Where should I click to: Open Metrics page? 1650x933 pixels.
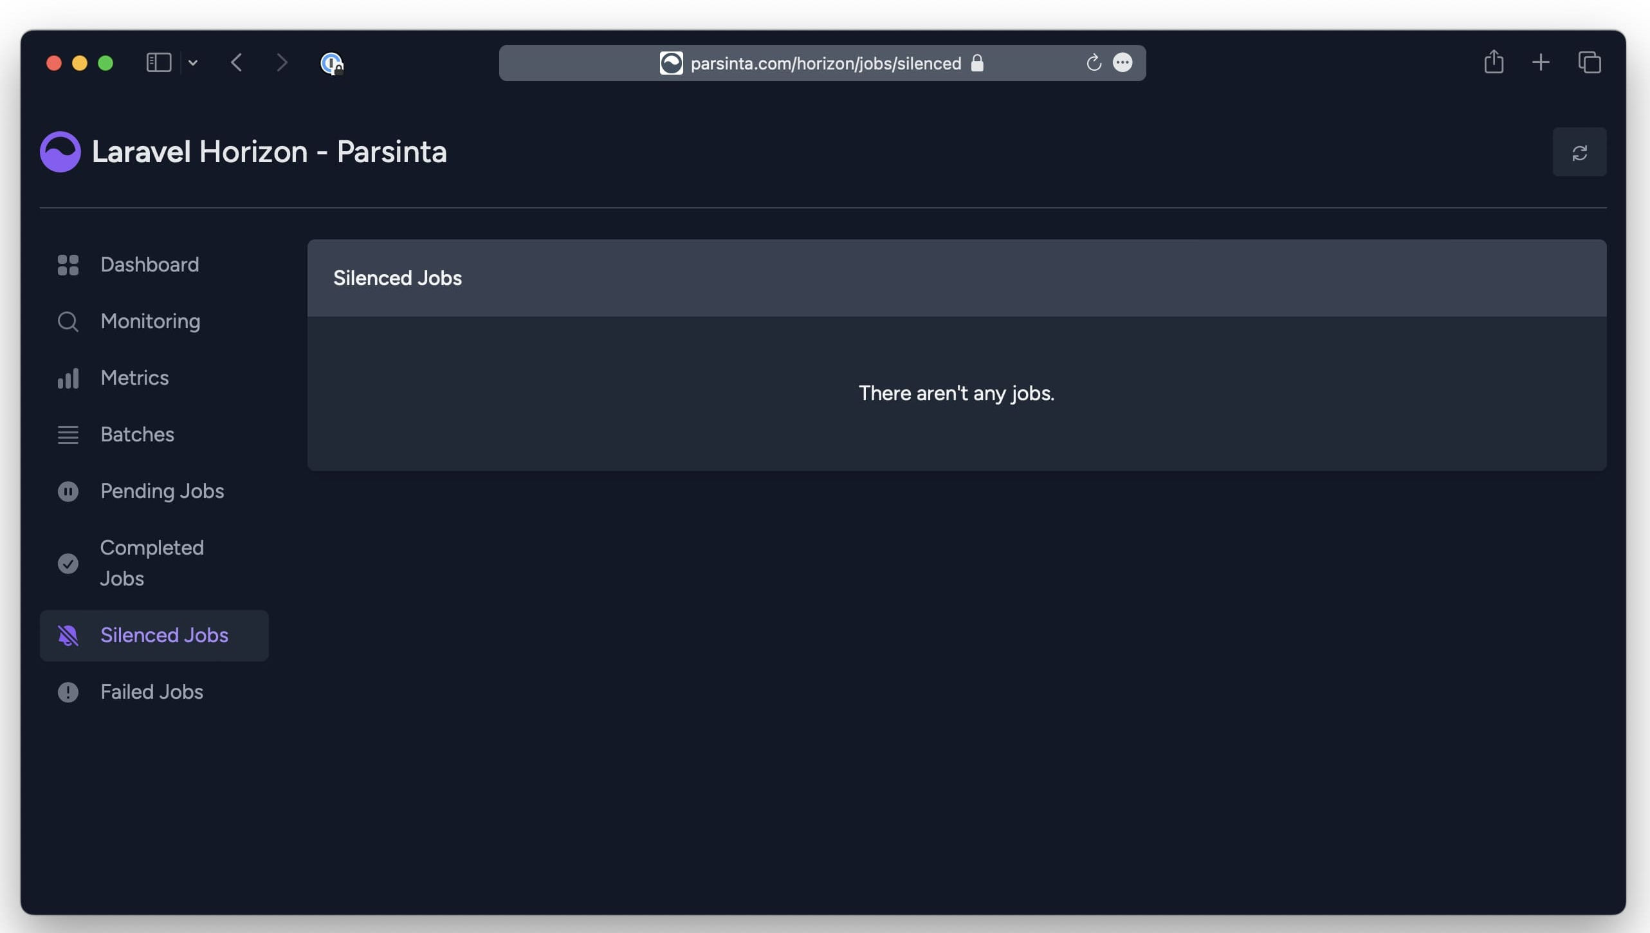tap(154, 378)
